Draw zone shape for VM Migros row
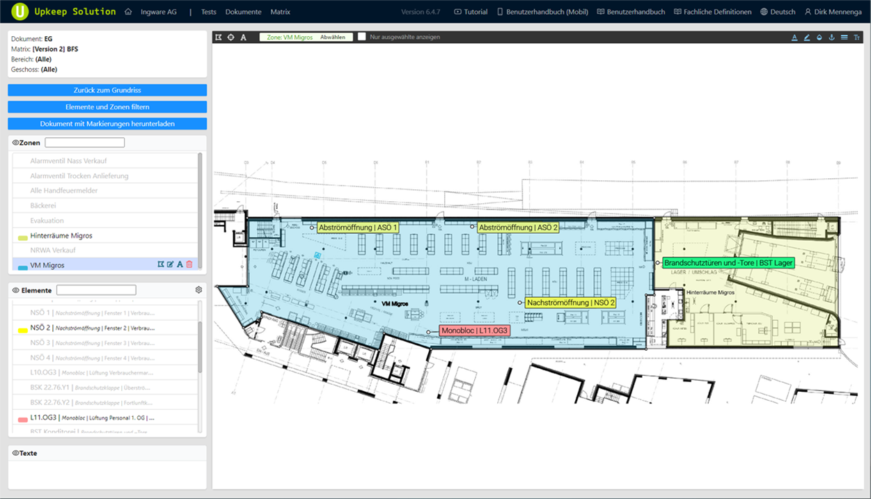871x499 pixels. pos(161,264)
